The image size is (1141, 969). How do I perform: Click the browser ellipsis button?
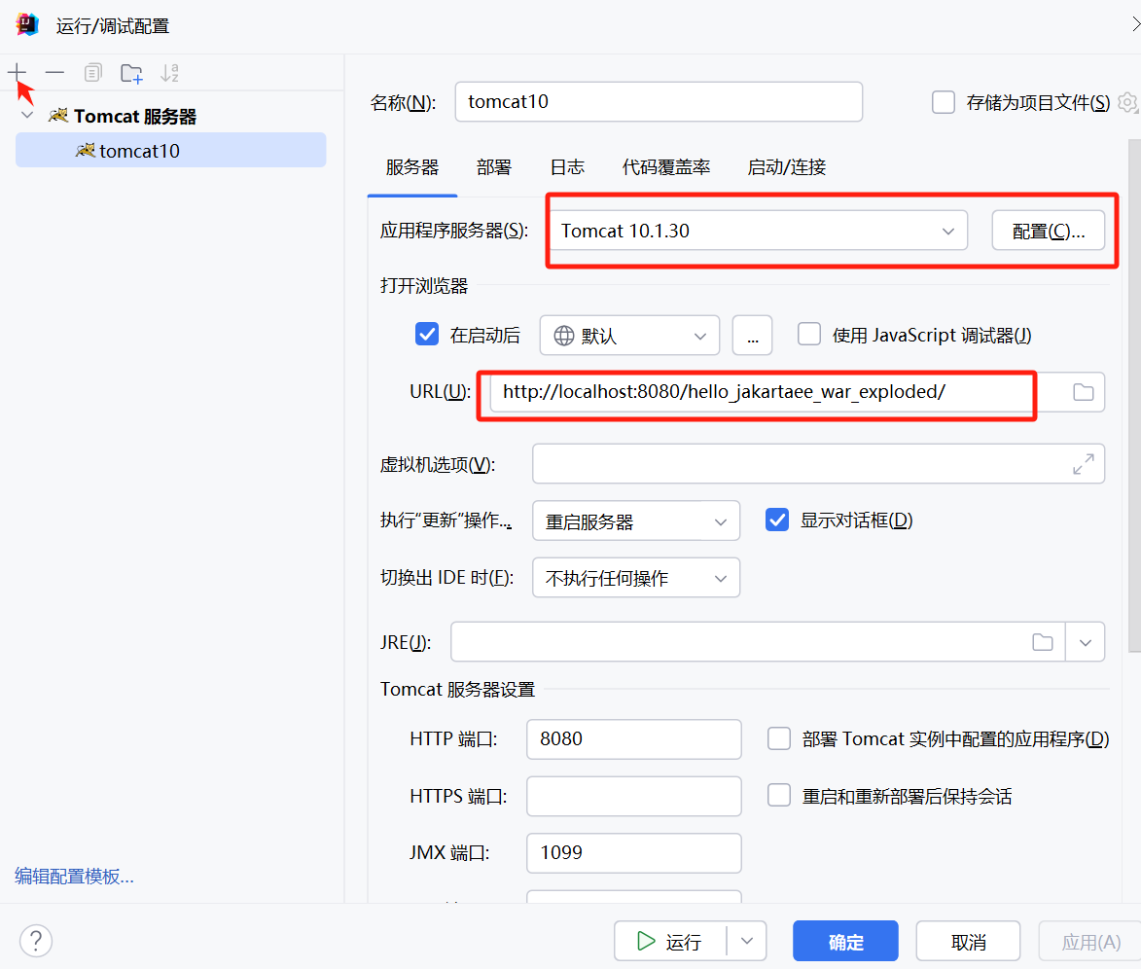(752, 335)
